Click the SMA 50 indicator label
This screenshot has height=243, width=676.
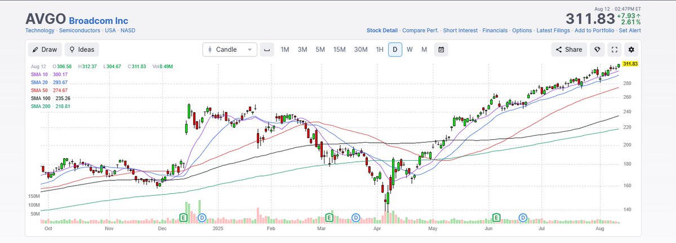(39, 90)
